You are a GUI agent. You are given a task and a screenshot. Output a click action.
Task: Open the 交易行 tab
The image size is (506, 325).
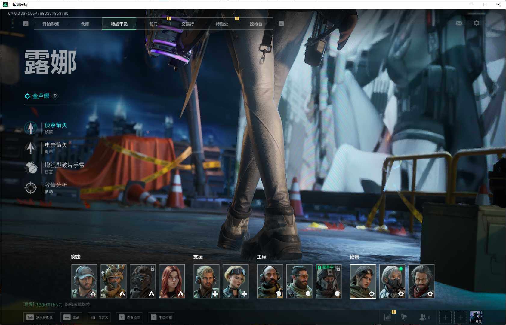tap(188, 24)
